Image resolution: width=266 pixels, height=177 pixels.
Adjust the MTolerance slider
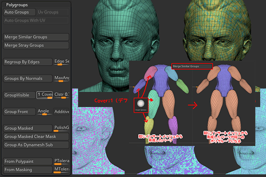click(x=61, y=169)
